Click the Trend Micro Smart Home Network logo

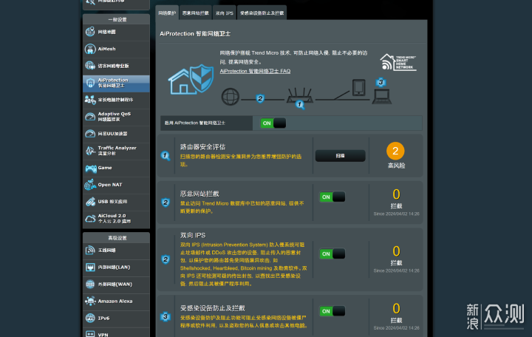point(398,62)
